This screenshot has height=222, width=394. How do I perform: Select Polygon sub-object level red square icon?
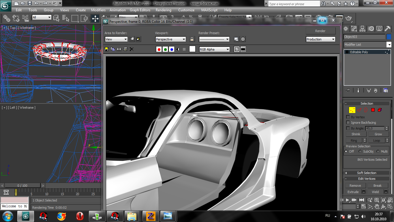click(x=373, y=110)
